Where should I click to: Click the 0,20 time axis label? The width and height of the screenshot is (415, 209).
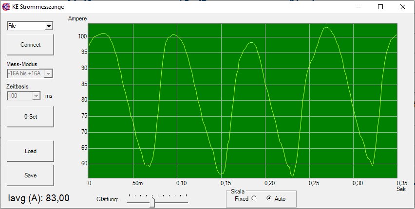pos(270,183)
